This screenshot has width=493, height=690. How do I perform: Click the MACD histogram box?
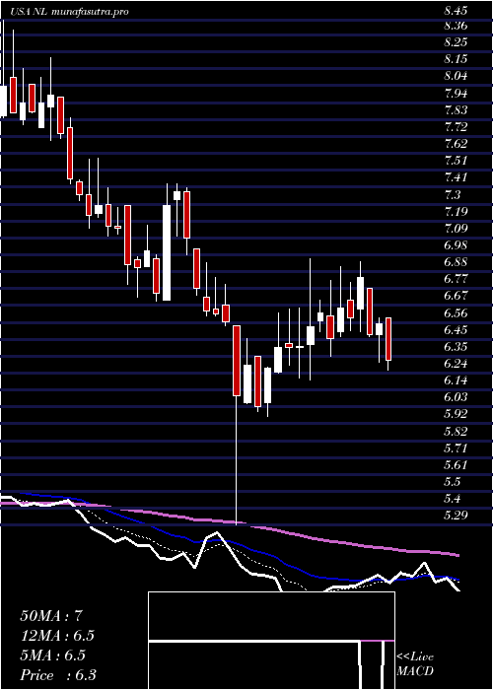click(x=271, y=641)
